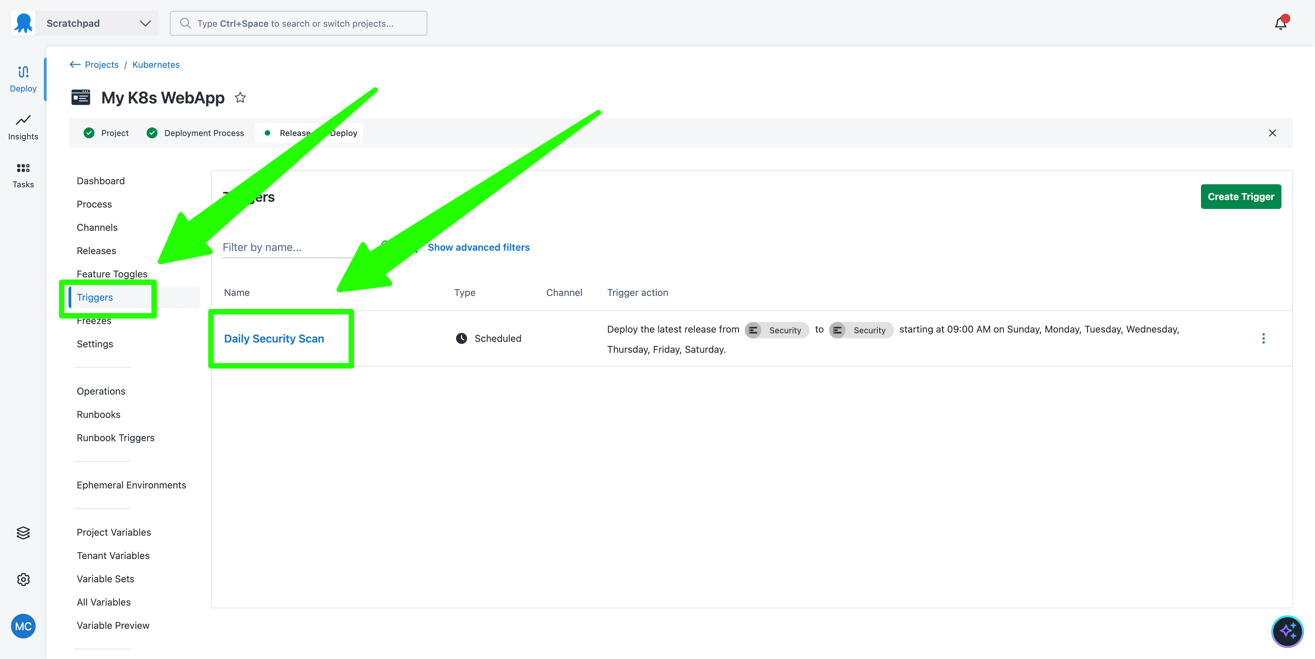Open the MC user avatar menu
Image resolution: width=1315 pixels, height=659 pixels.
23,626
